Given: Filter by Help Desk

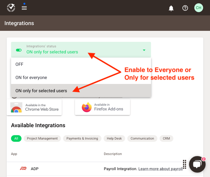Looking at the screenshot, I should (114, 138).
